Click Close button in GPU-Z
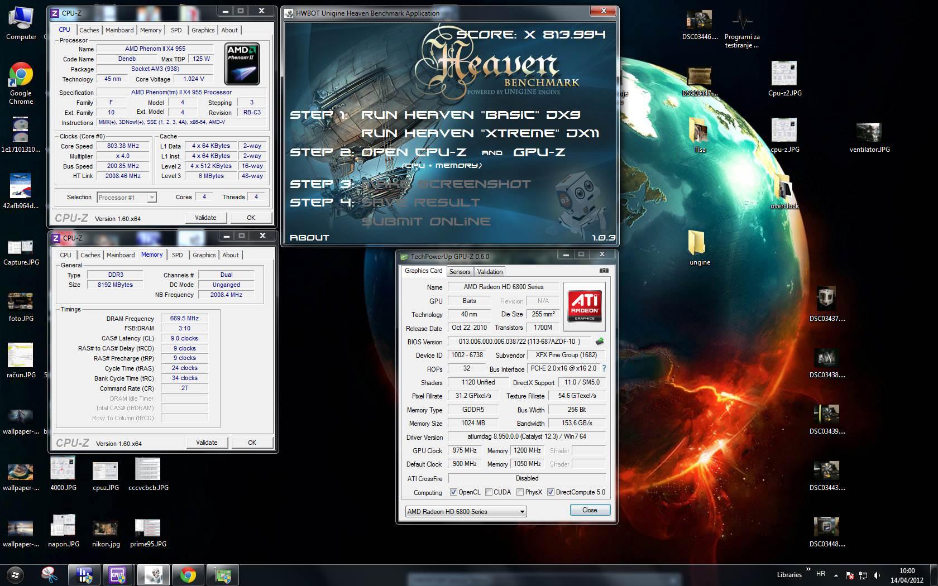Viewport: 938px width, 586px height. [x=590, y=510]
